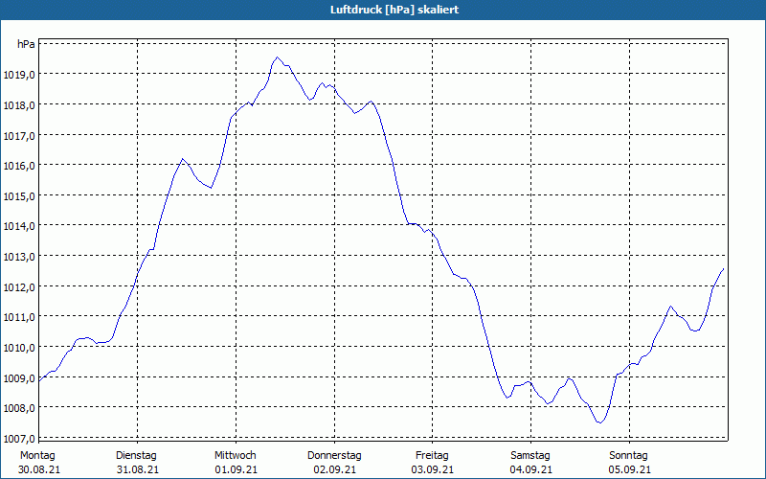Click the 'Montag' day label
766x479 pixels.
tap(37, 456)
